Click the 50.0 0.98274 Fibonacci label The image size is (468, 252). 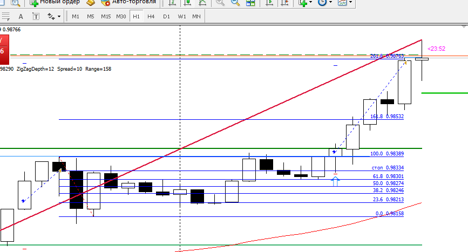(388, 183)
